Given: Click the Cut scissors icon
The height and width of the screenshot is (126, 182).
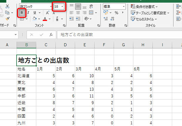Looking at the screenshot, I should coord(7,6).
